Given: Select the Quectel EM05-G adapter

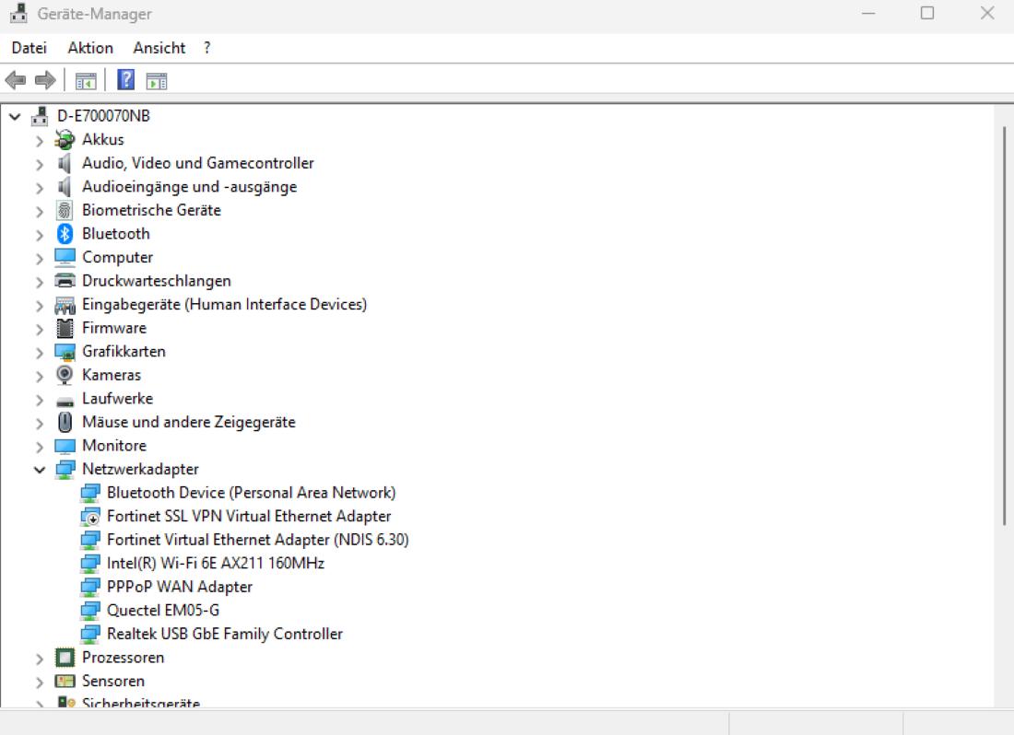Looking at the screenshot, I should (162, 610).
